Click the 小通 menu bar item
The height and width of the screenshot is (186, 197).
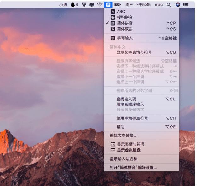tap(63, 5)
